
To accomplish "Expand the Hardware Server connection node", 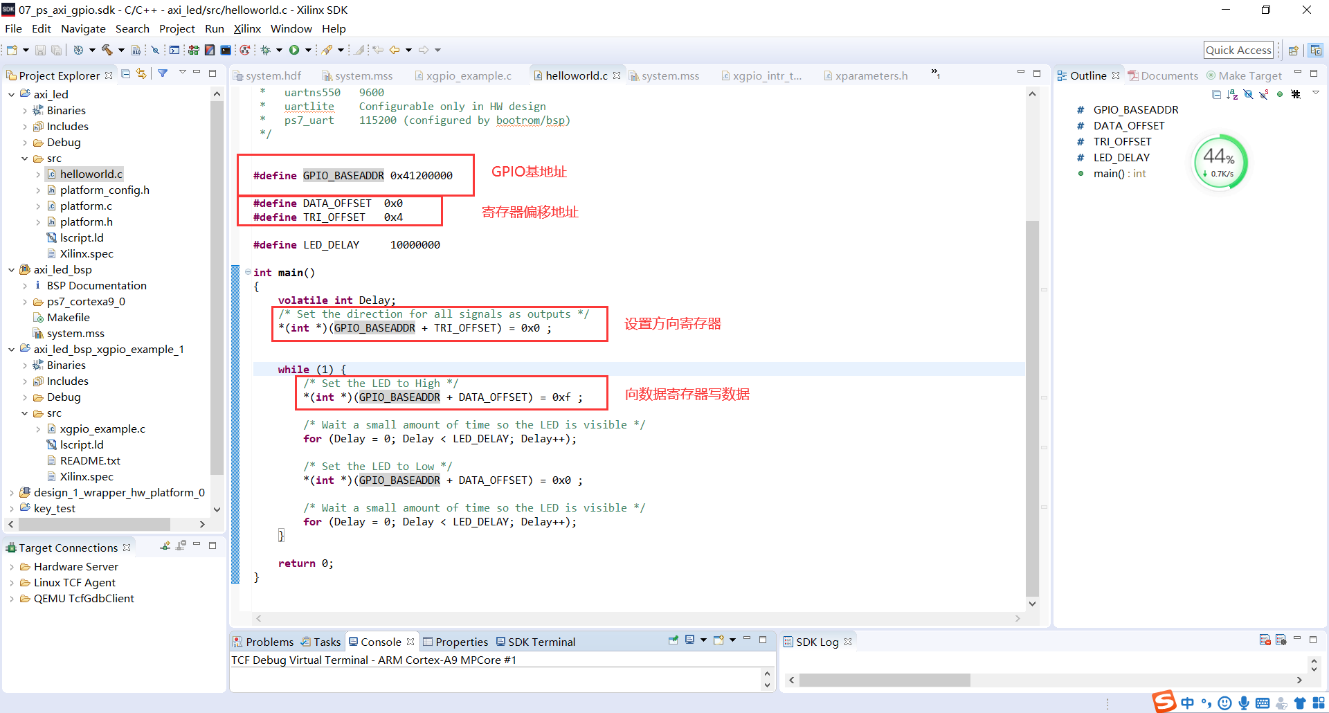I will coord(12,566).
